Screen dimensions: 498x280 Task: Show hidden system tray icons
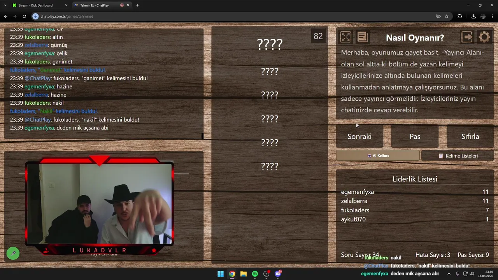(x=449, y=274)
